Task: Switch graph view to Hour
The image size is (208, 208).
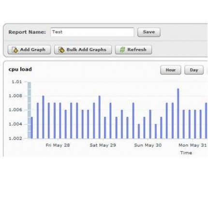Action: point(171,70)
